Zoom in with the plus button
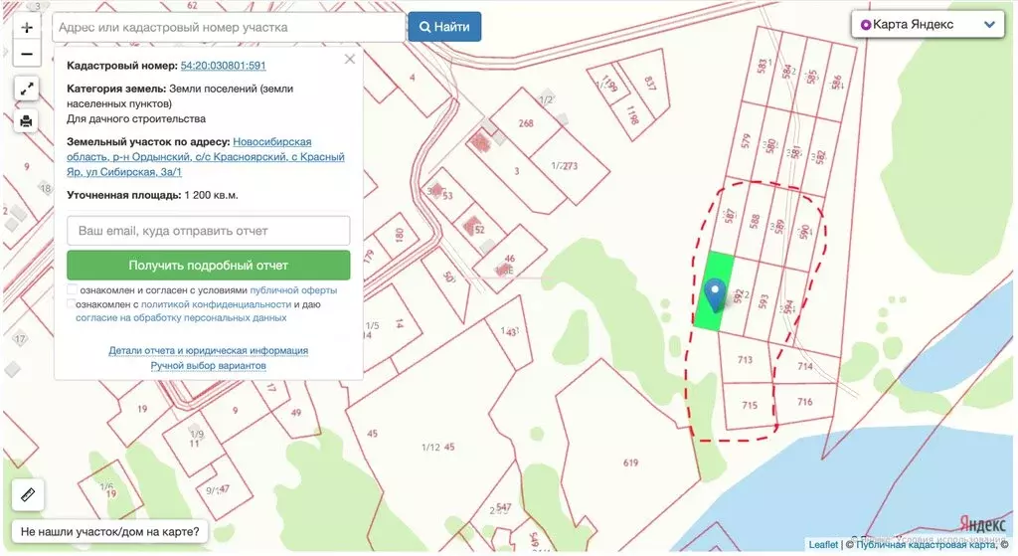Screen dimensions: 1018x556 pyautogui.click(x=27, y=27)
